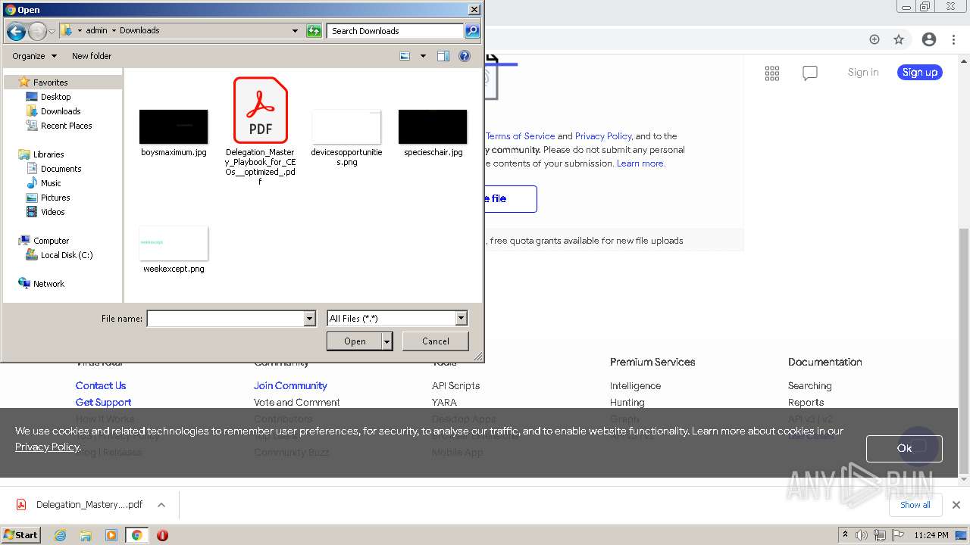Expand address bar history dropdown
The image size is (970, 545).
coord(295,31)
